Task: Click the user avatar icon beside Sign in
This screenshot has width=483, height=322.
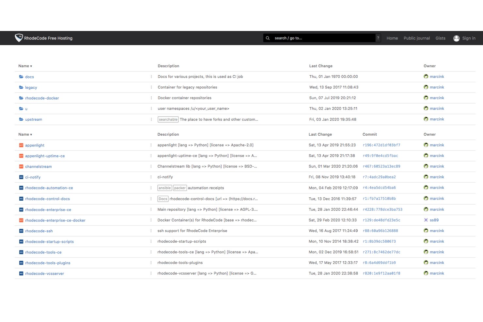Action: coord(456,38)
